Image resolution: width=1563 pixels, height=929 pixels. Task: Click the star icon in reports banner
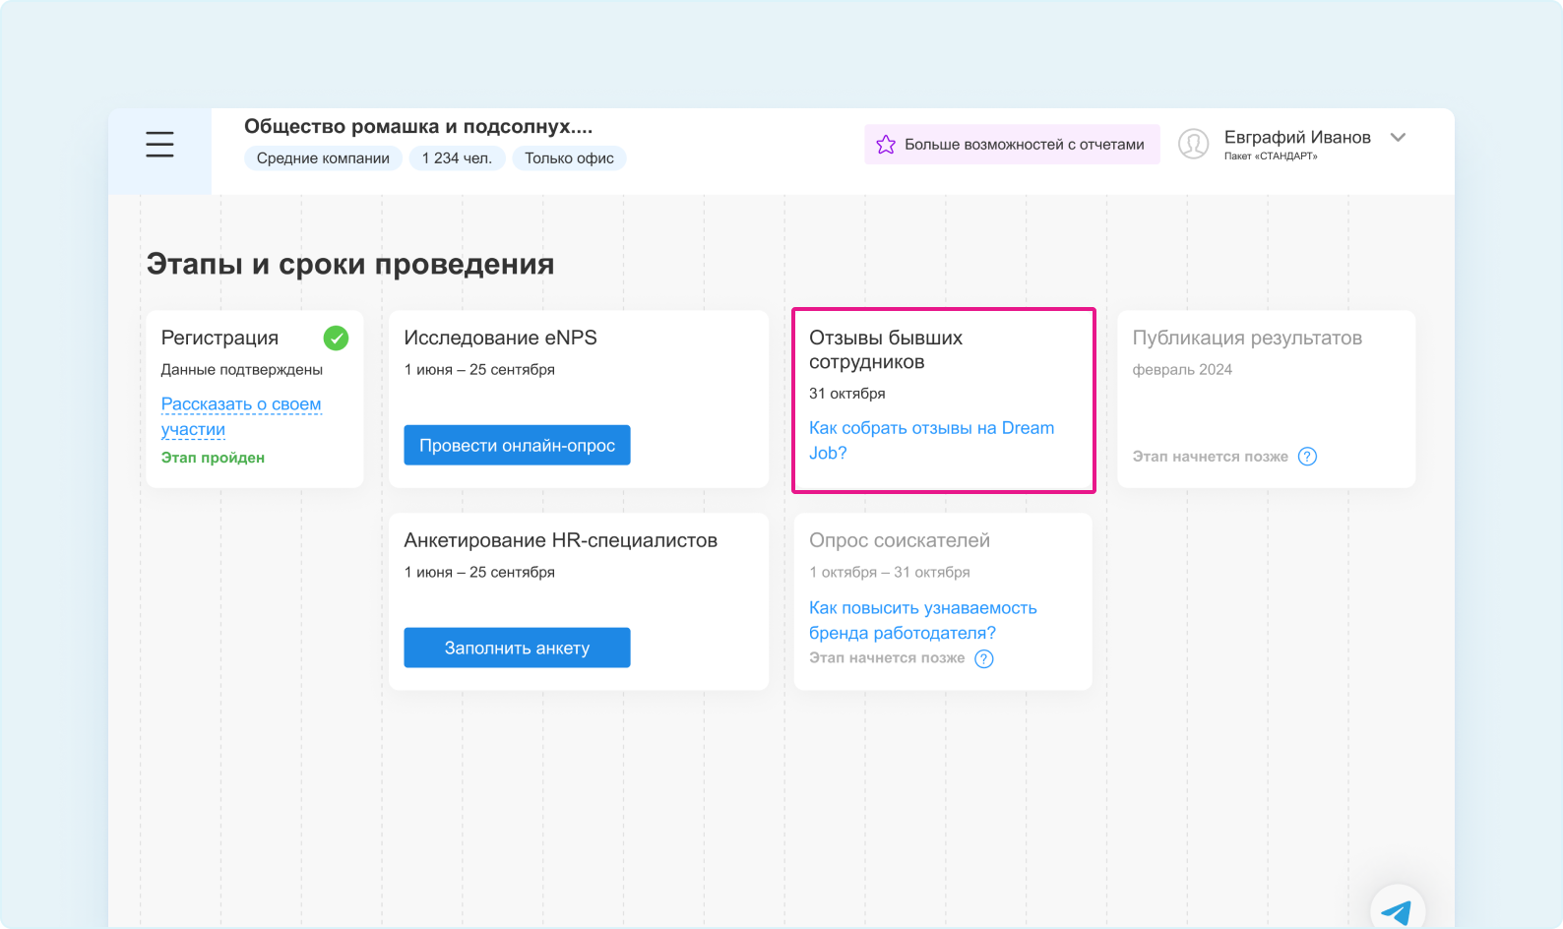pos(886,145)
